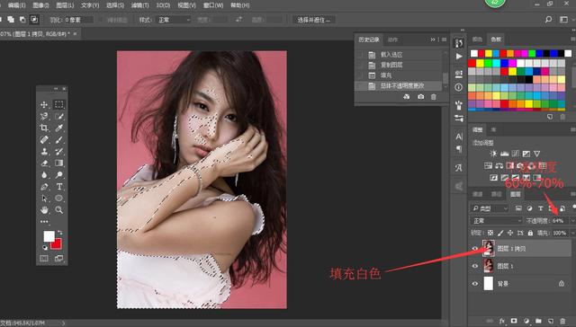Image resolution: width=576 pixels, height=327 pixels.
Task: Select the Brush tool
Action: [x=58, y=139]
